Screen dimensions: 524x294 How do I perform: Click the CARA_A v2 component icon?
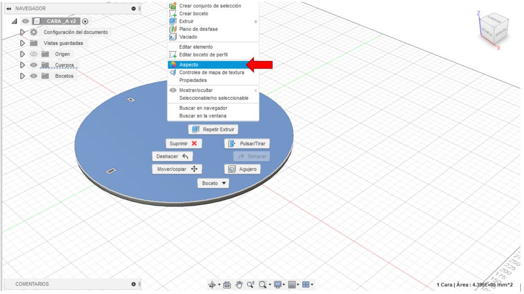tap(37, 22)
